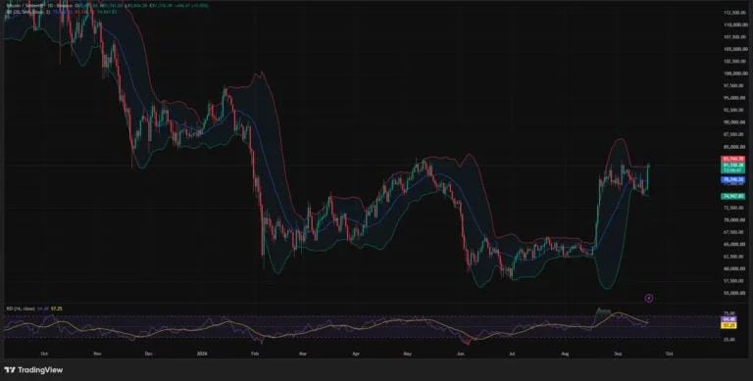This screenshot has width=753, height=381.
Task: Click the 25.00 RSI scale label
Action: click(728, 339)
